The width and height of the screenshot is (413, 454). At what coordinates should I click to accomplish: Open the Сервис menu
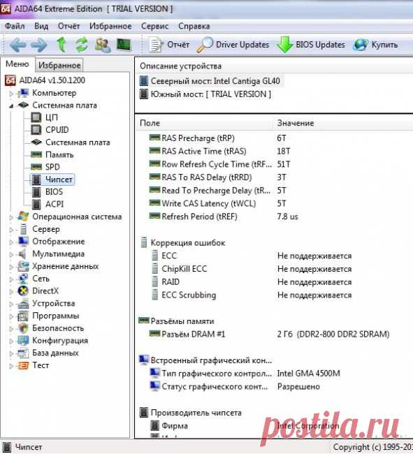tap(154, 26)
